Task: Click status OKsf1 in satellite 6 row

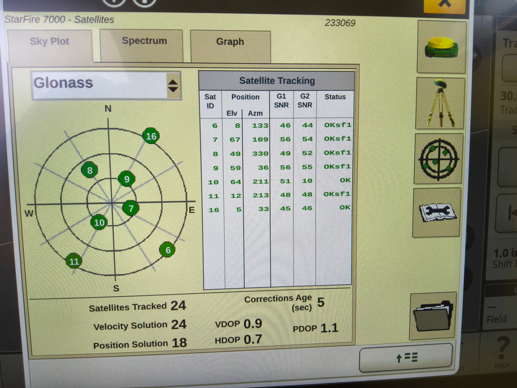Action: coord(338,125)
